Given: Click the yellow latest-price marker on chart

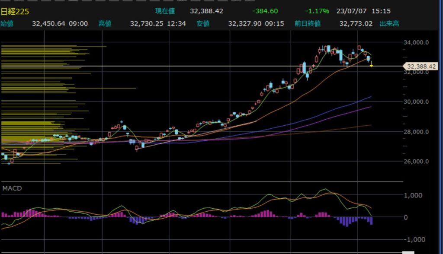Looking at the screenshot, I should point(371,66).
